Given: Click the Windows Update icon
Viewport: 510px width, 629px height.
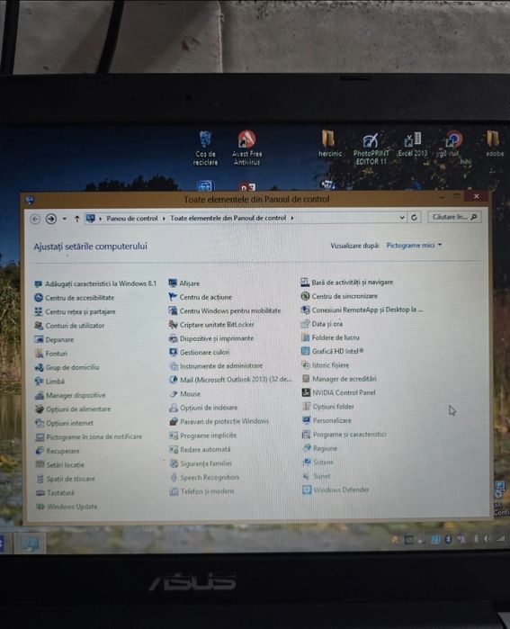Looking at the screenshot, I should point(40,507).
